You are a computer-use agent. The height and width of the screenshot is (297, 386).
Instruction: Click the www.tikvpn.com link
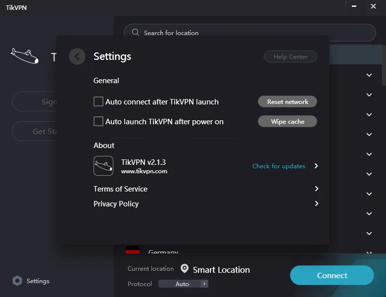click(145, 171)
